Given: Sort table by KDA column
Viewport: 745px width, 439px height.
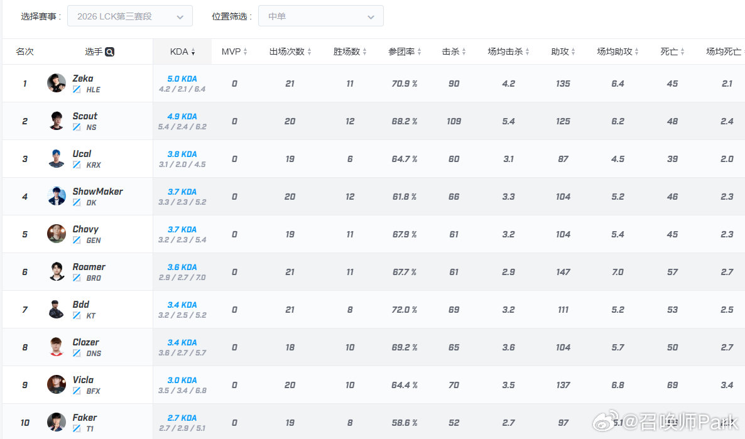Looking at the screenshot, I should pyautogui.click(x=182, y=51).
